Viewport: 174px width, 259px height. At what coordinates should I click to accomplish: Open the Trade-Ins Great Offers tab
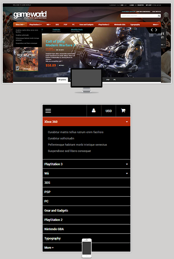point(57,30)
